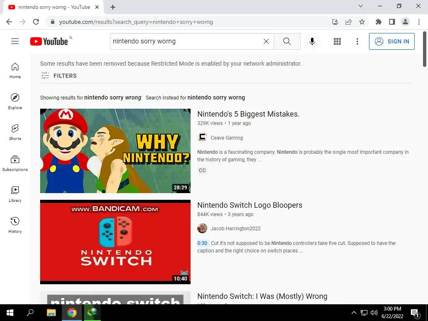The image size is (428, 321).
Task: Jump to the 0:30 timestamp
Action: [x=202, y=243]
